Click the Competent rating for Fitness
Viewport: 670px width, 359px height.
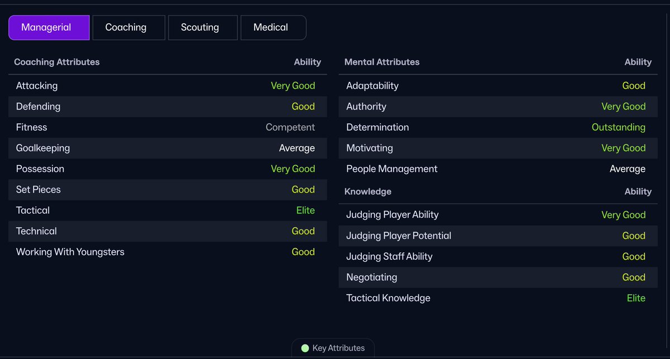pos(290,127)
